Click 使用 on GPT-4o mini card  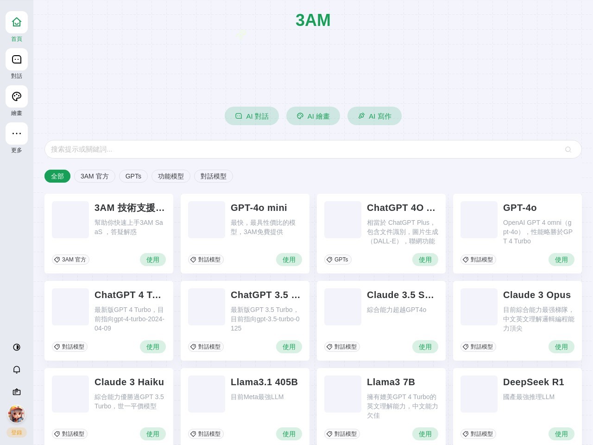click(x=289, y=260)
